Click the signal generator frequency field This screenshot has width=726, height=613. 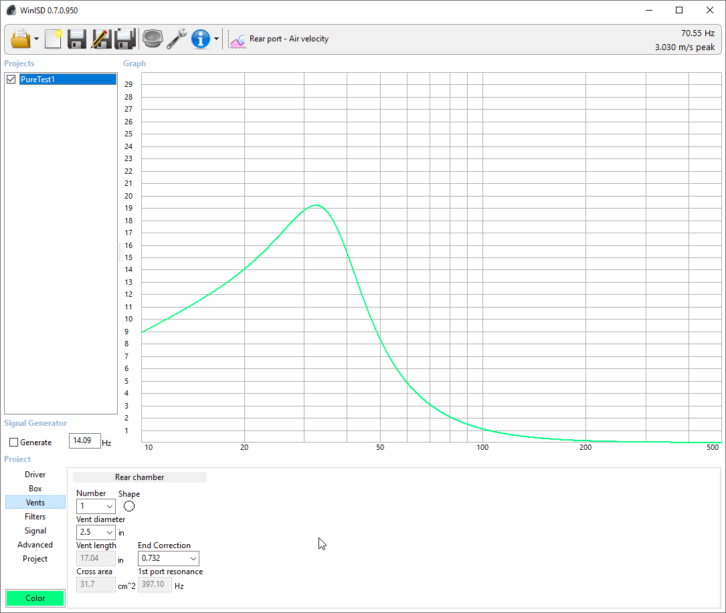[x=85, y=441]
